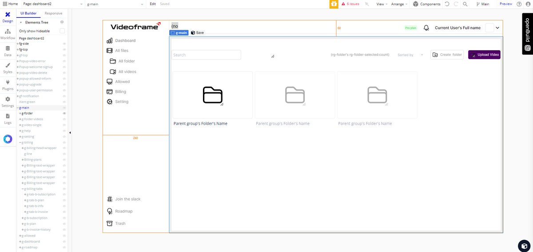
Task: Open the Sorted by dropdown on canvas
Action: 410,55
